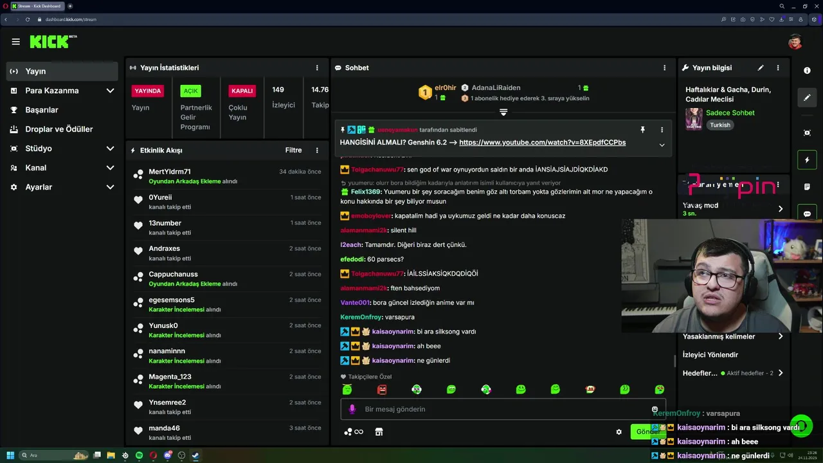Open the Yayın sidebar page

(62, 71)
